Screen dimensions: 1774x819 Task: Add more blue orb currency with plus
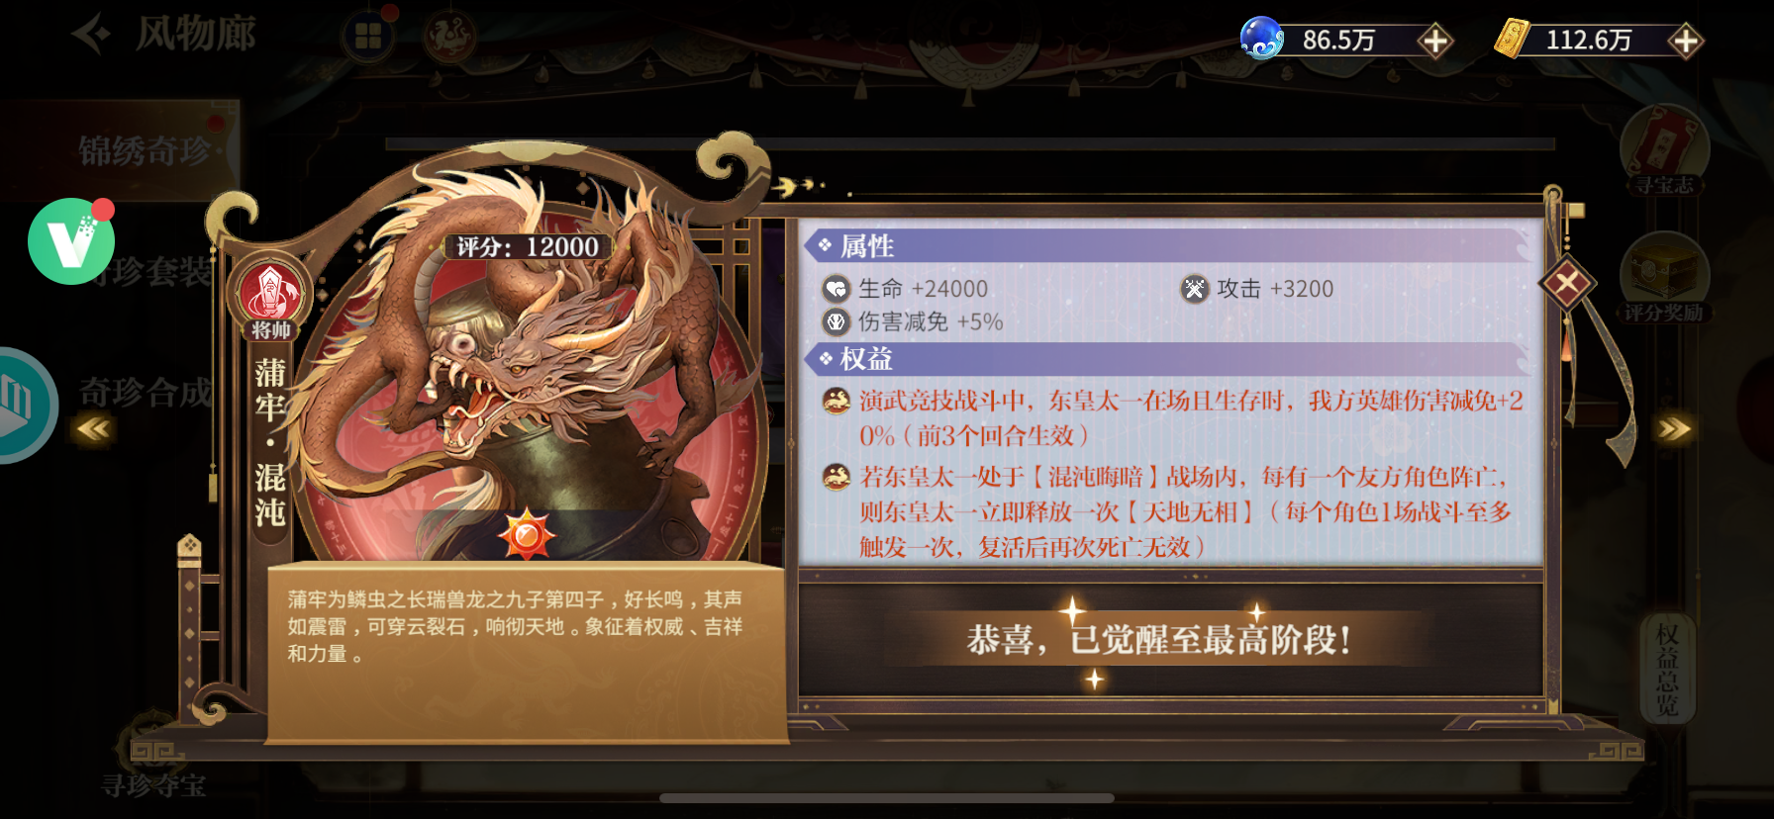click(1434, 41)
